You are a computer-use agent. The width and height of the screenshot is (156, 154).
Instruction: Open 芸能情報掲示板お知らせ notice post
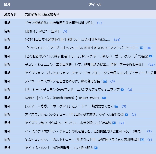point(42,15)
